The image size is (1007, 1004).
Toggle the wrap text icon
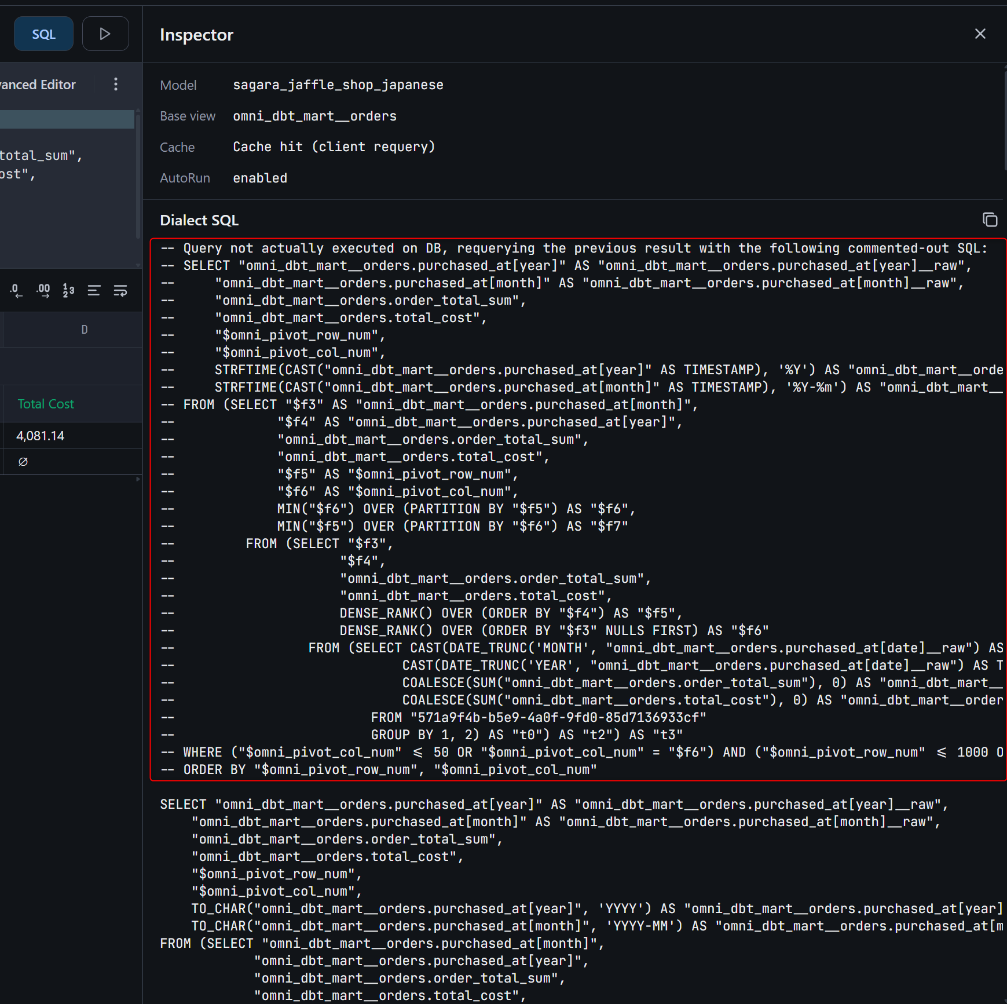point(120,290)
